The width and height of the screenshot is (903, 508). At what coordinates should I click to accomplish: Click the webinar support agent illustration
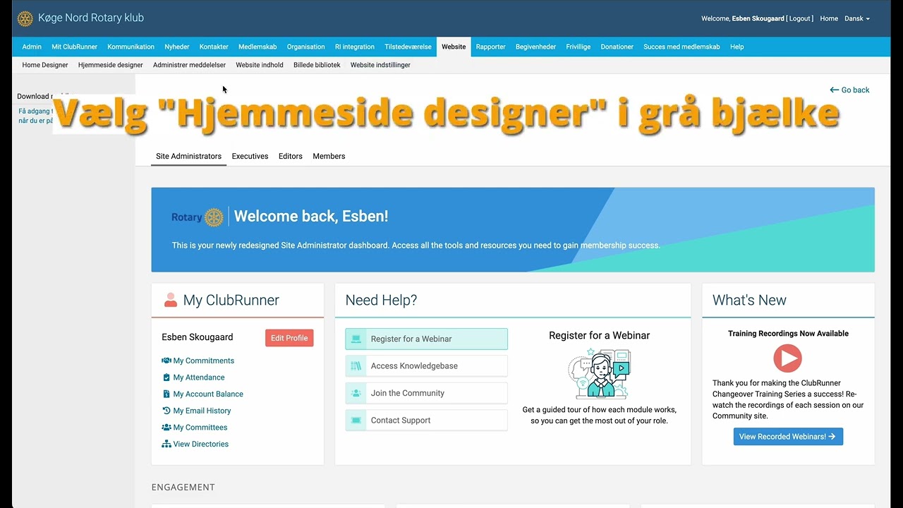click(600, 374)
